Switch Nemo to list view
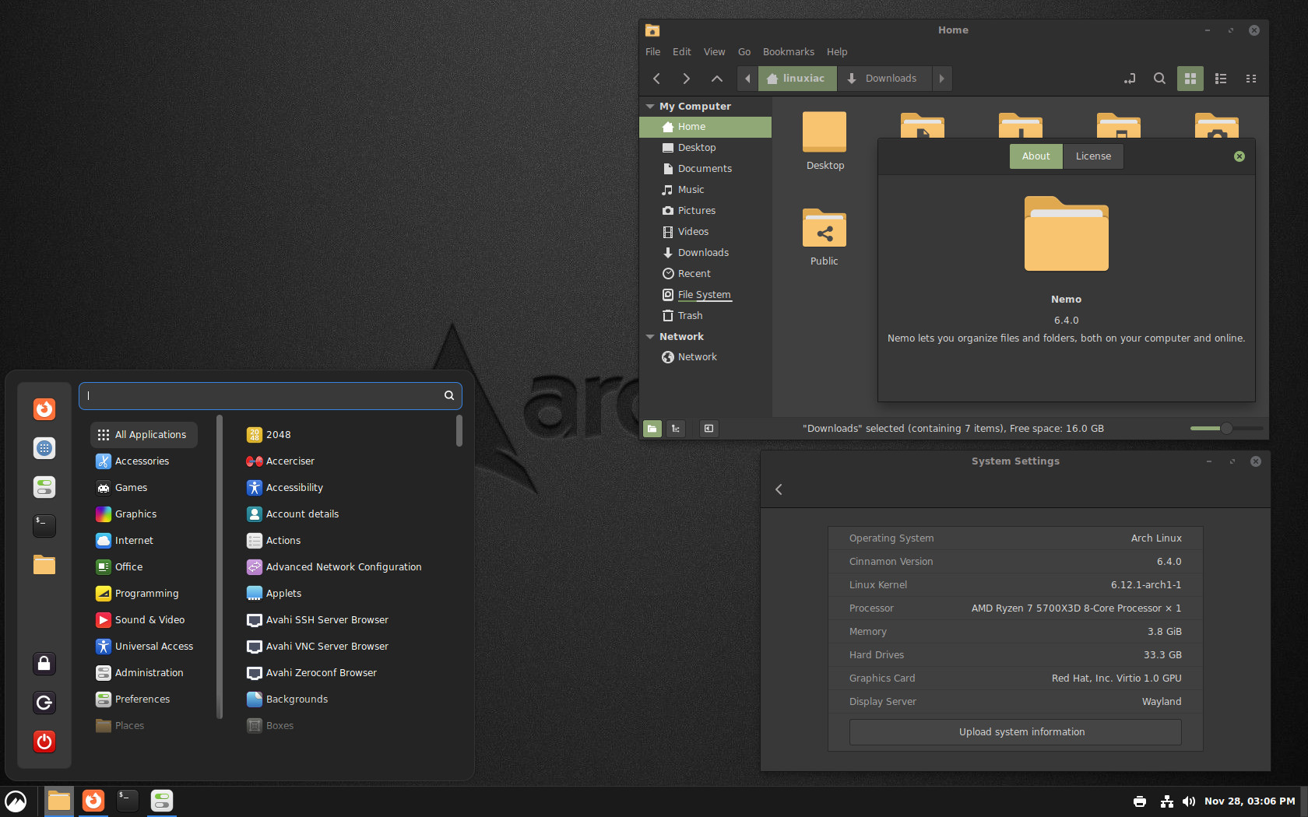The width and height of the screenshot is (1308, 817). tap(1221, 79)
